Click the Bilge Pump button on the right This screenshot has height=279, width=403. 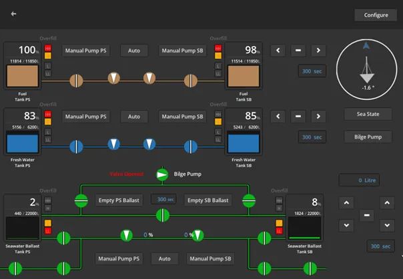click(368, 137)
